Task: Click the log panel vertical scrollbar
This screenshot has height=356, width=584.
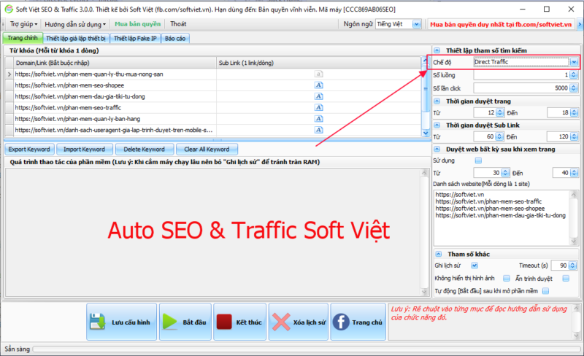Action: click(x=424, y=233)
